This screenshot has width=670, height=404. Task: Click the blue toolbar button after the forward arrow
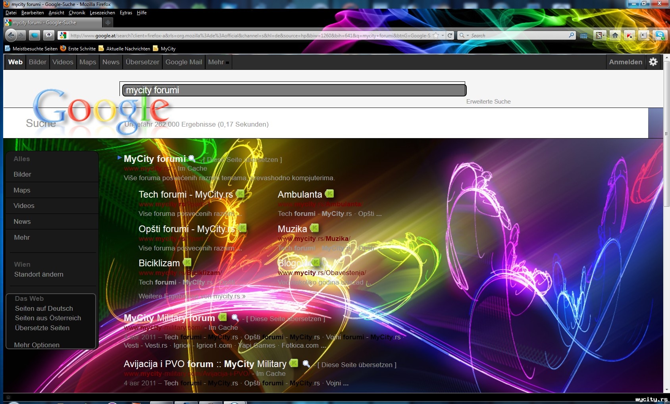click(35, 35)
